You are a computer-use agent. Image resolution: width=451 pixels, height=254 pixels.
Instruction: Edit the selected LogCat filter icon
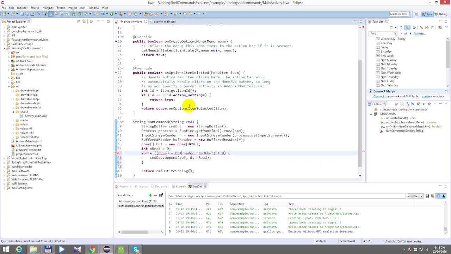tap(161, 195)
